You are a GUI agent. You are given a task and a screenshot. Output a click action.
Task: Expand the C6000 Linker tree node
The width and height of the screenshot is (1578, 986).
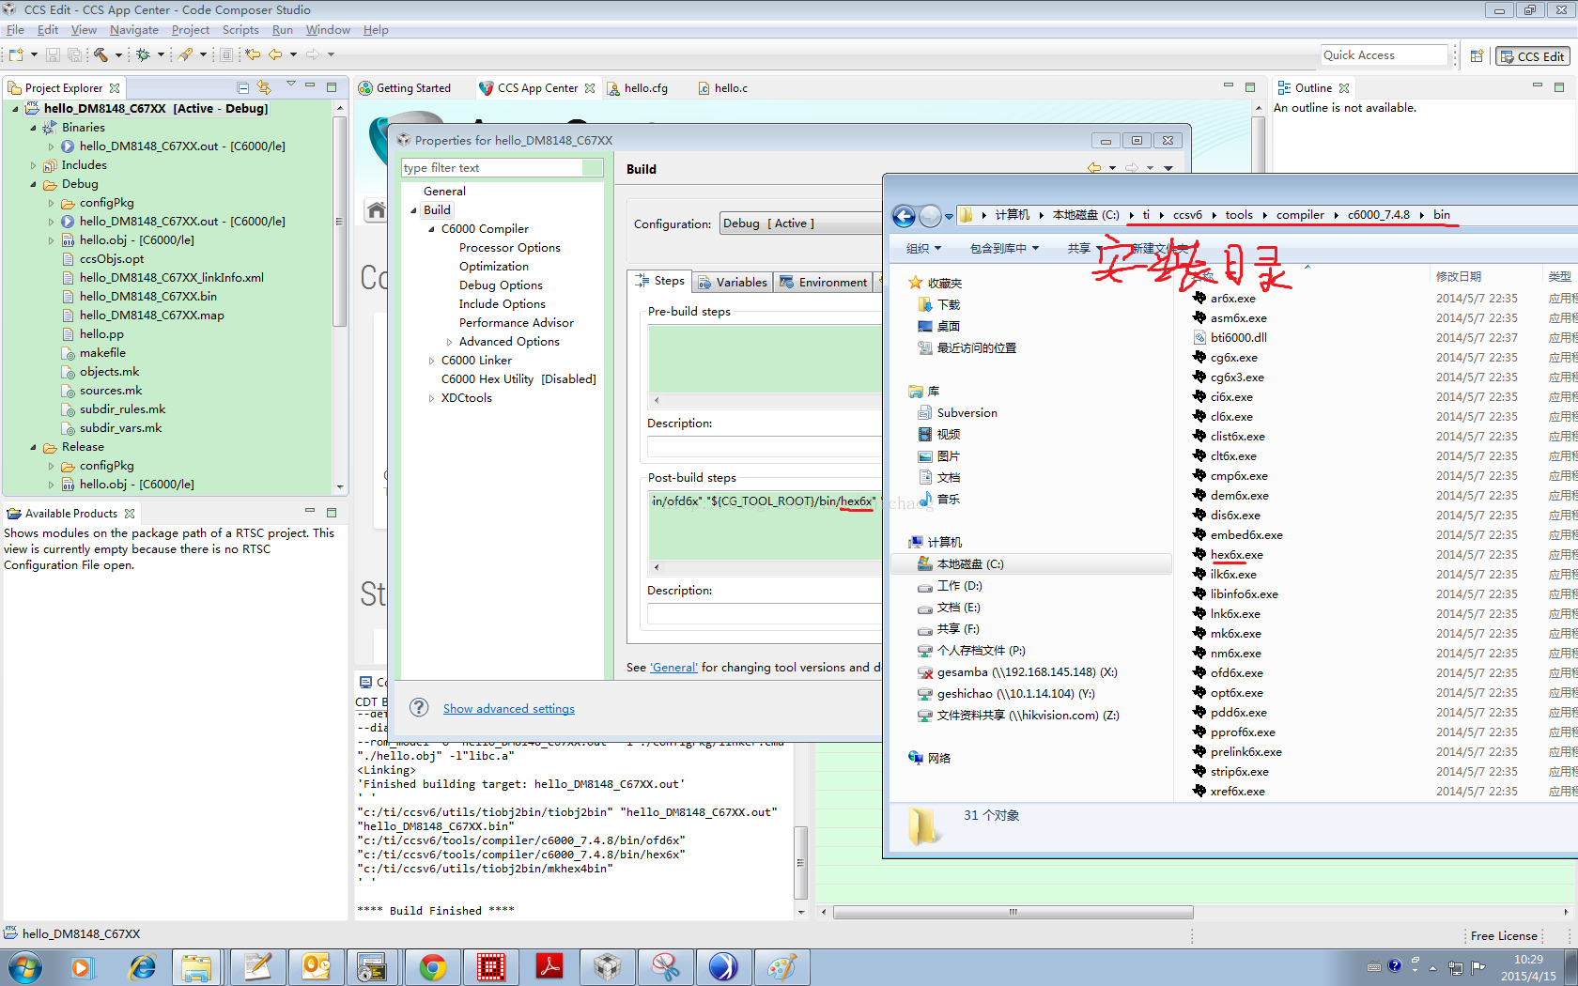tap(431, 361)
